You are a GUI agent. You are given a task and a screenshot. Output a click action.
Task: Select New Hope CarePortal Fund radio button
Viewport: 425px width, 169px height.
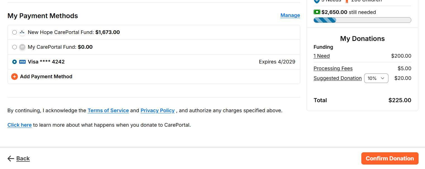[x=15, y=32]
